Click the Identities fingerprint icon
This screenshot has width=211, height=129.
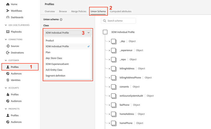point(8,80)
